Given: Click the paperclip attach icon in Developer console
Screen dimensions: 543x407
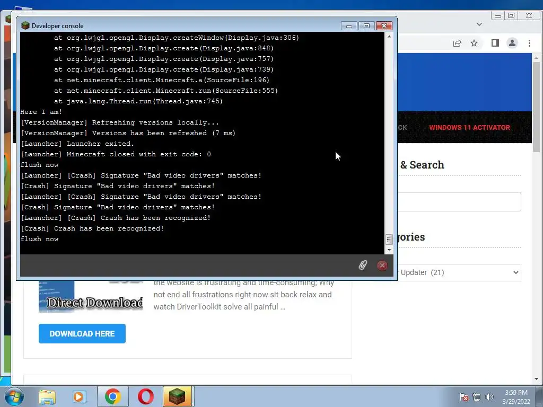Looking at the screenshot, I should pyautogui.click(x=363, y=266).
